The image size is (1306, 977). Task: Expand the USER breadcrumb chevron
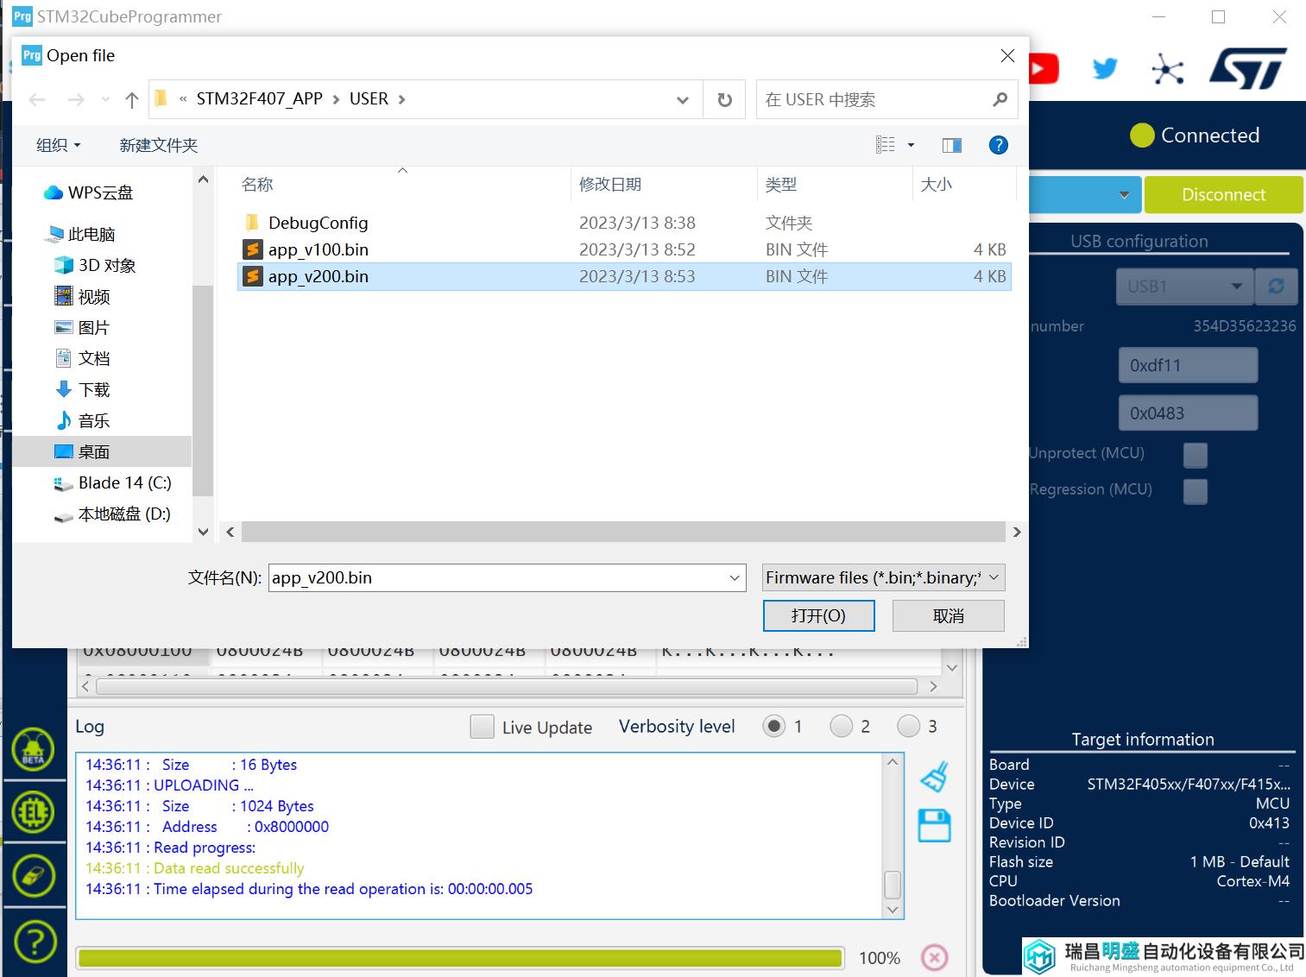pos(401,100)
